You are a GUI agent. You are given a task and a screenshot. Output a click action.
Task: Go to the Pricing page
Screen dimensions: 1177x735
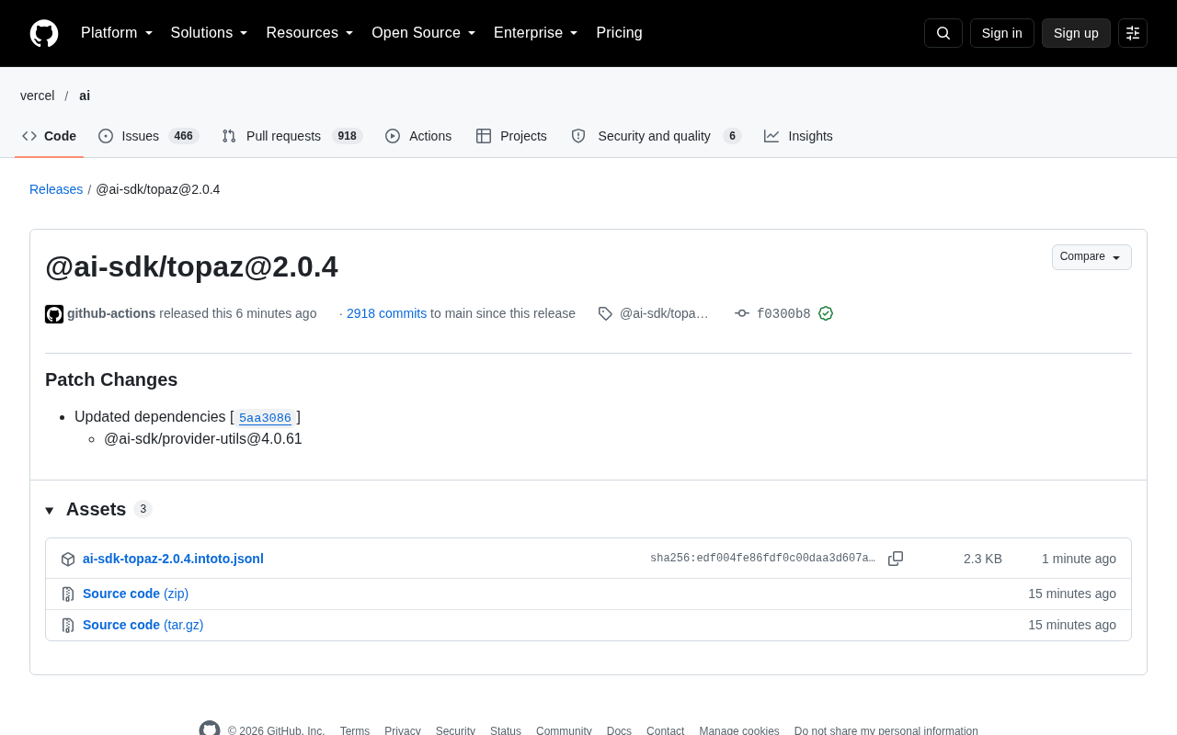(619, 33)
